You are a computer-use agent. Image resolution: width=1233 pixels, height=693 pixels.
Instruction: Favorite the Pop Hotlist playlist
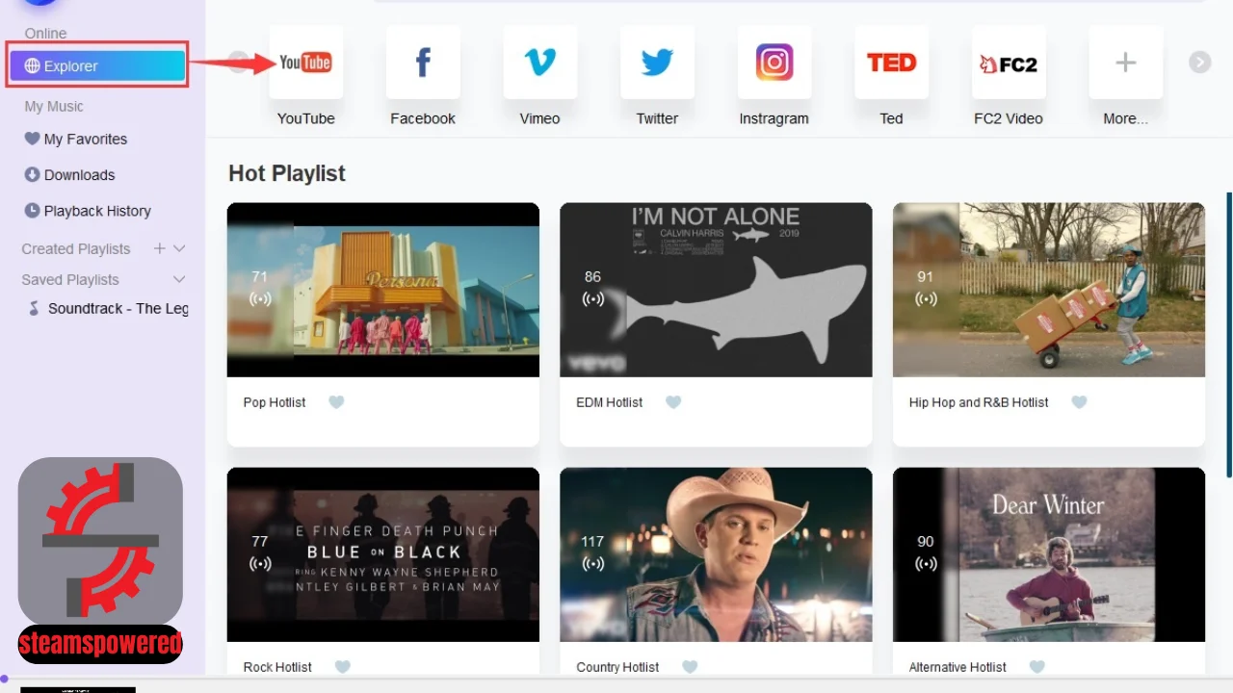tap(336, 402)
